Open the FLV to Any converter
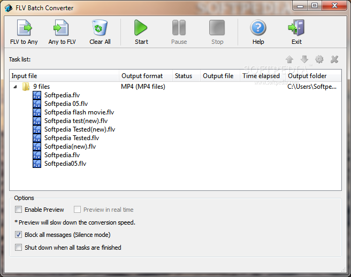 pyautogui.click(x=24, y=32)
